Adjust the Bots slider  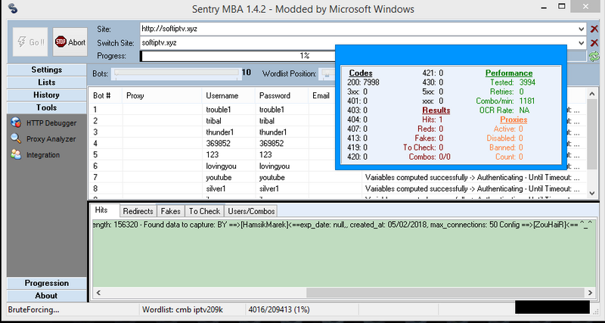(176, 73)
